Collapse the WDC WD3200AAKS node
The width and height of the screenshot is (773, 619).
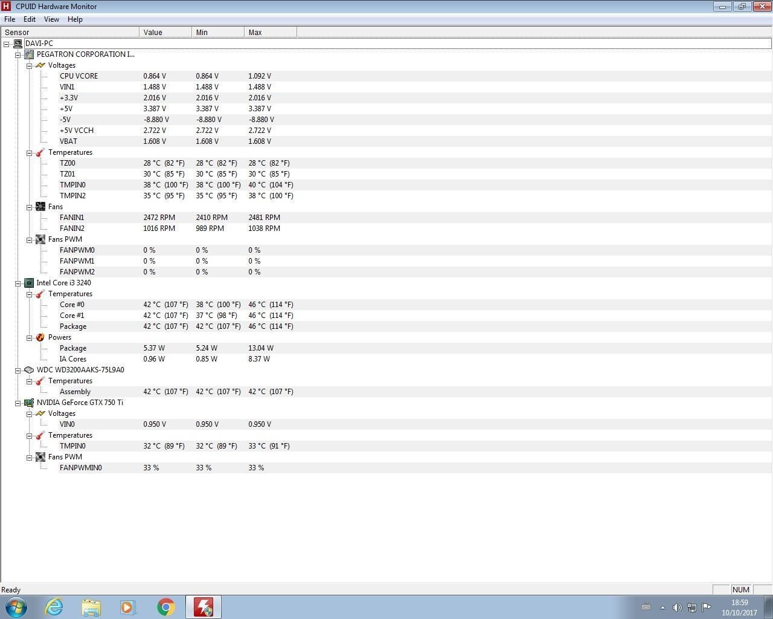tap(18, 371)
